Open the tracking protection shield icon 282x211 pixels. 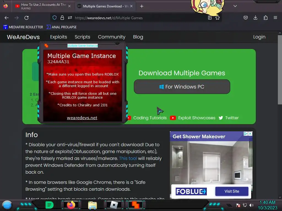click(x=55, y=18)
